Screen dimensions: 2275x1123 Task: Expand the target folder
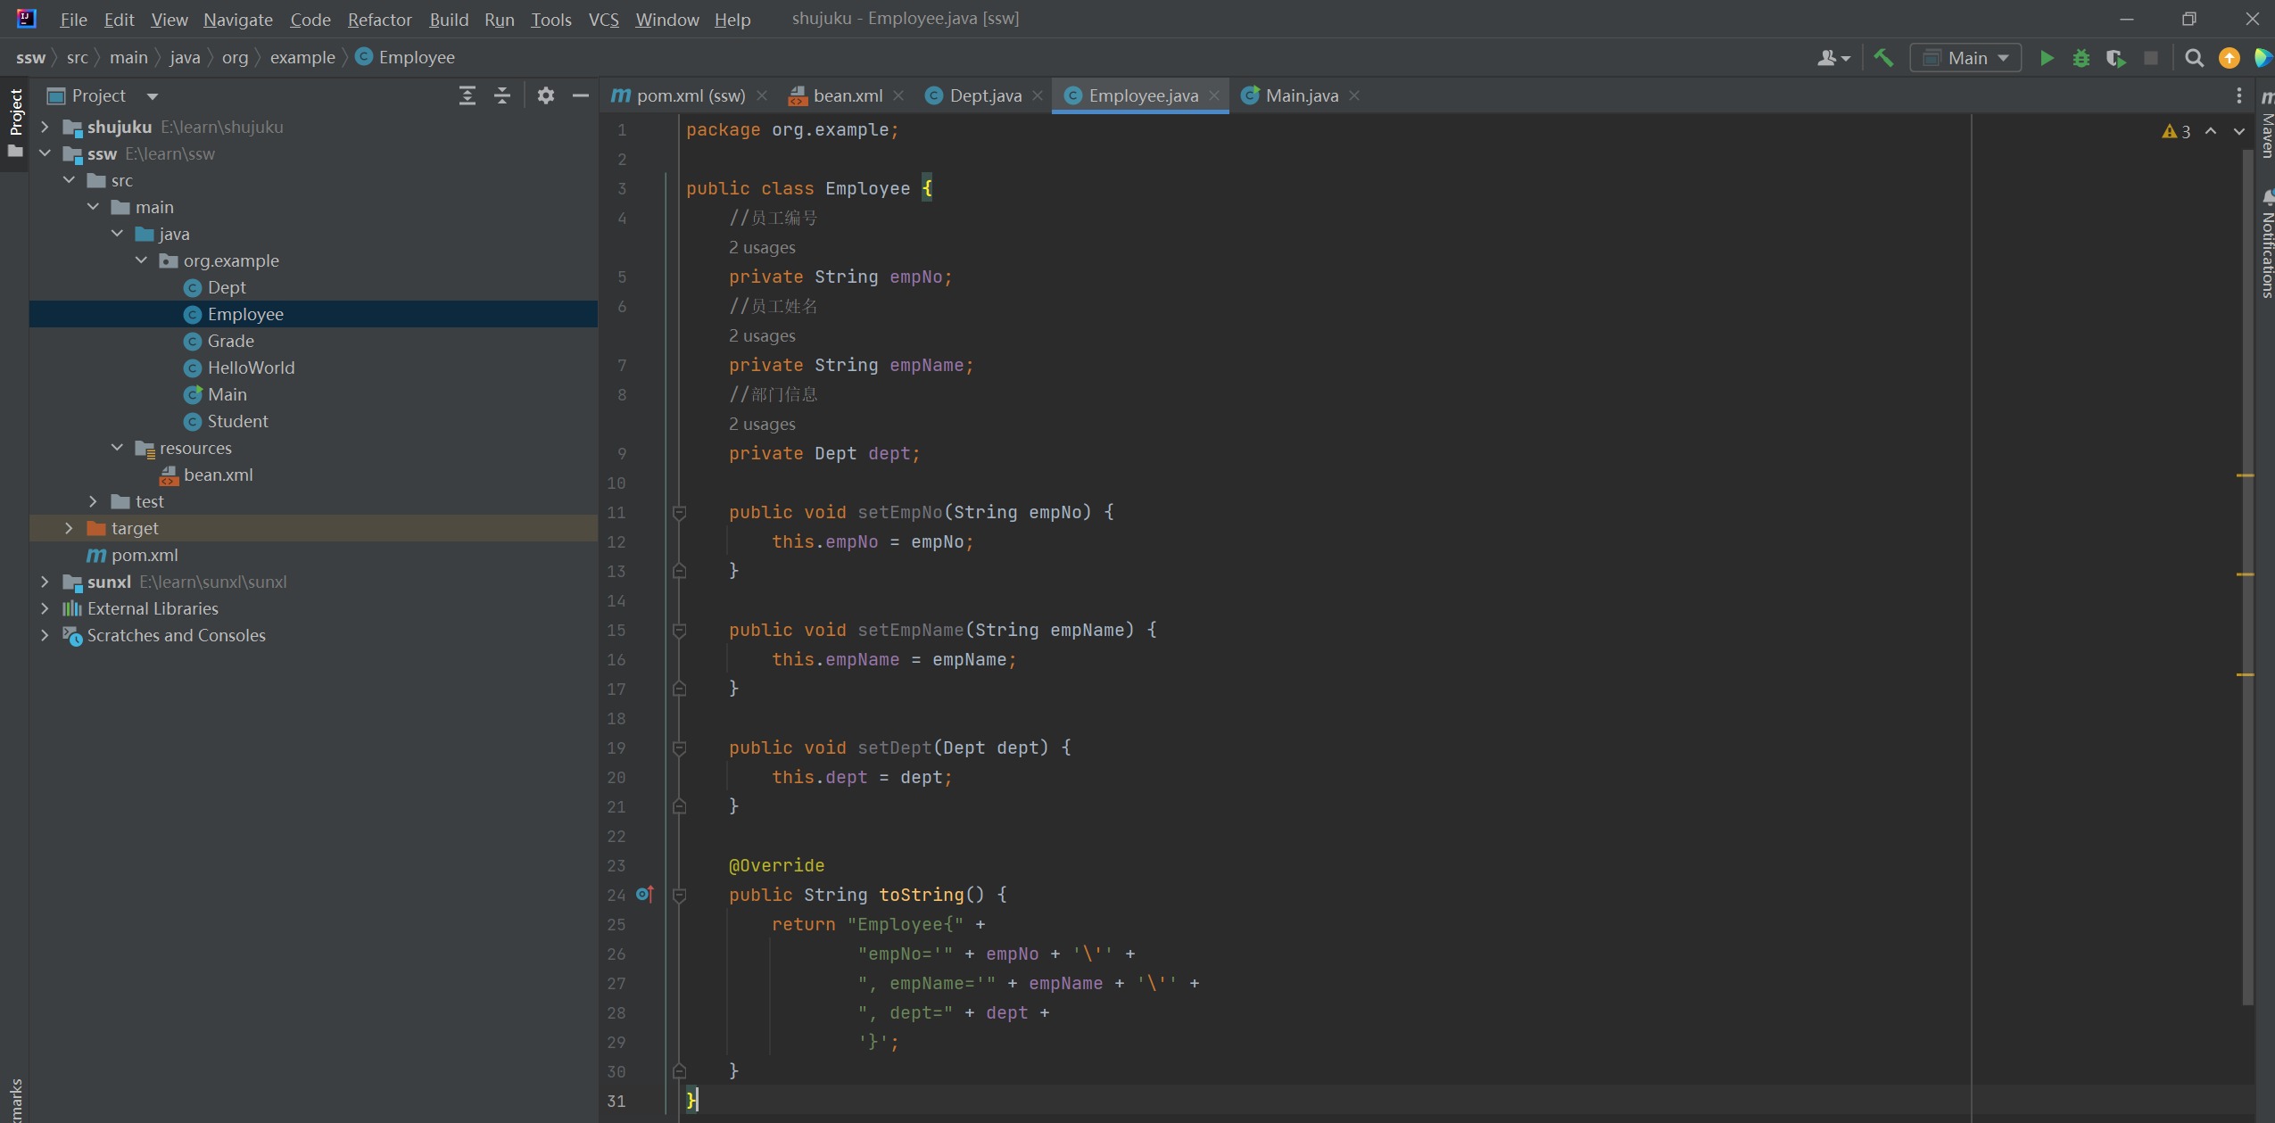tap(69, 528)
